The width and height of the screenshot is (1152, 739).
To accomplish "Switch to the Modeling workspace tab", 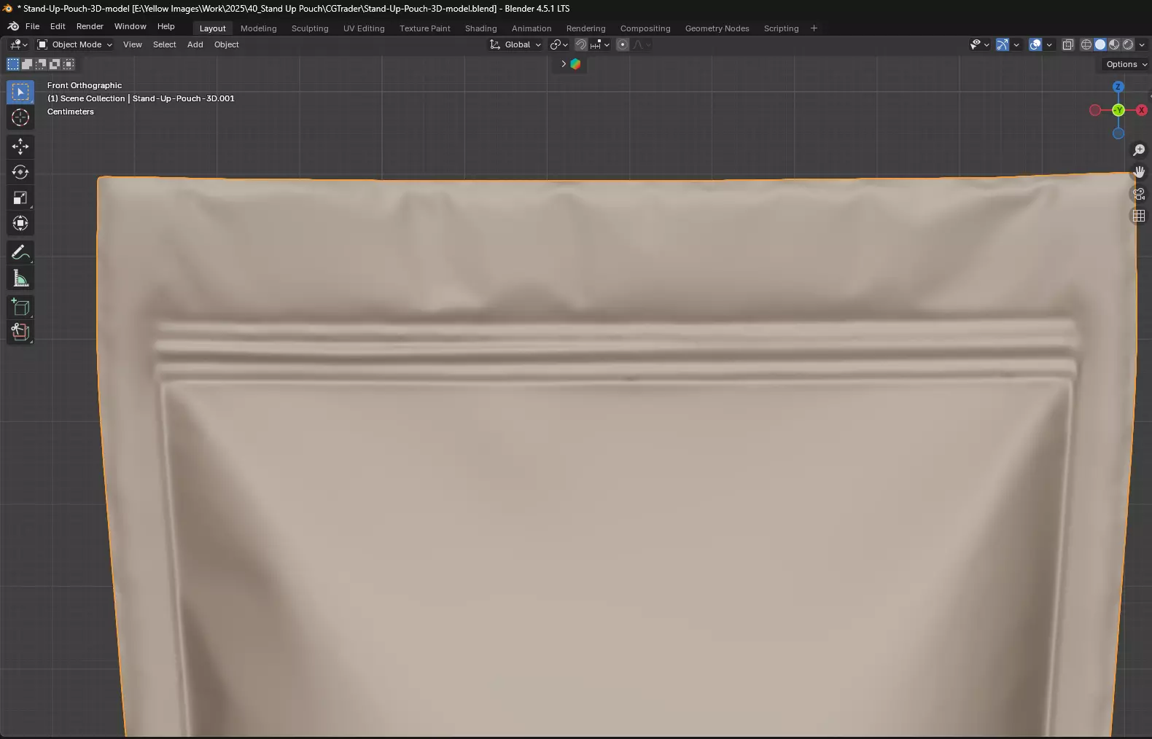I will point(258,28).
